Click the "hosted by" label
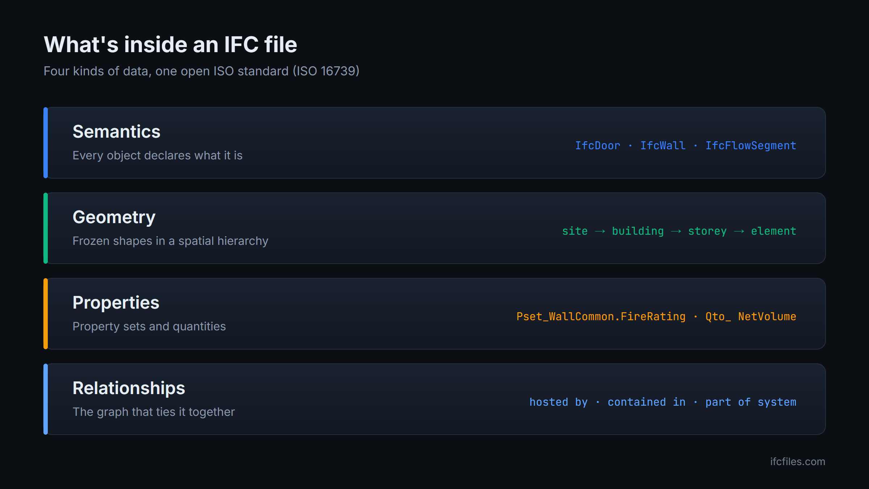This screenshot has width=869, height=489. point(558,402)
